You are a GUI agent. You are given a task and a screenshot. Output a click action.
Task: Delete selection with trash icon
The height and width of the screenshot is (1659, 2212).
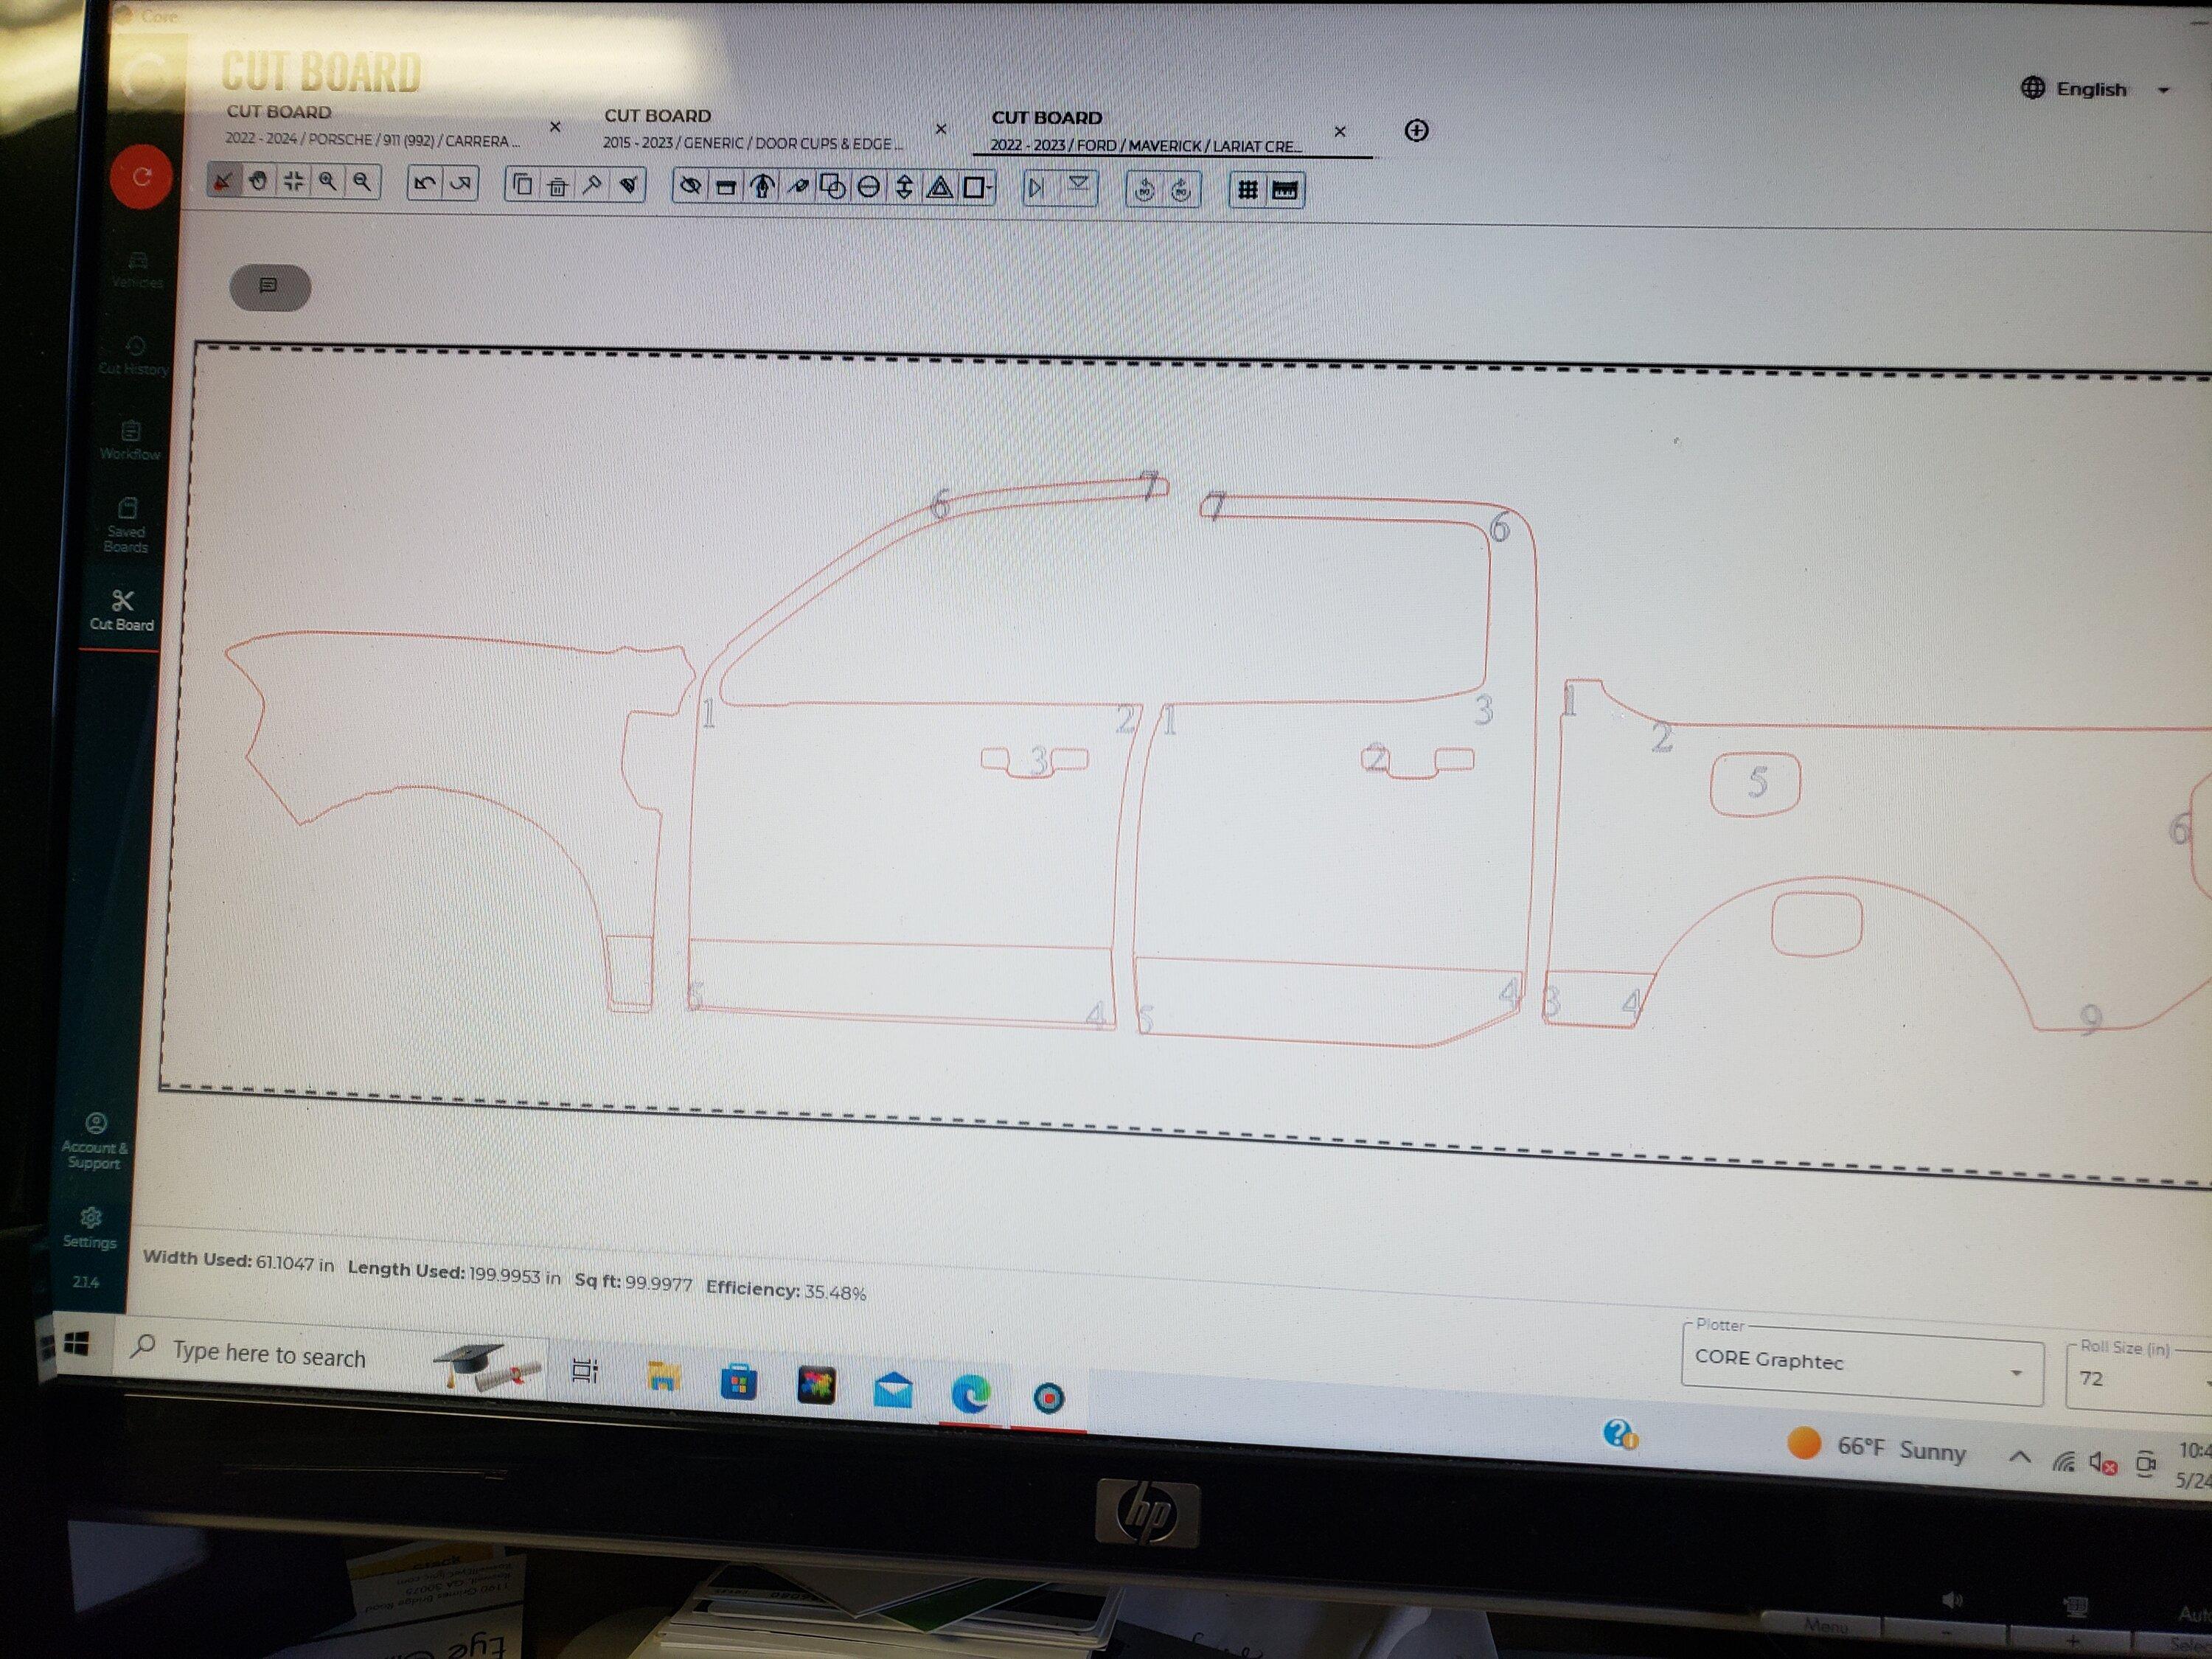[557, 185]
